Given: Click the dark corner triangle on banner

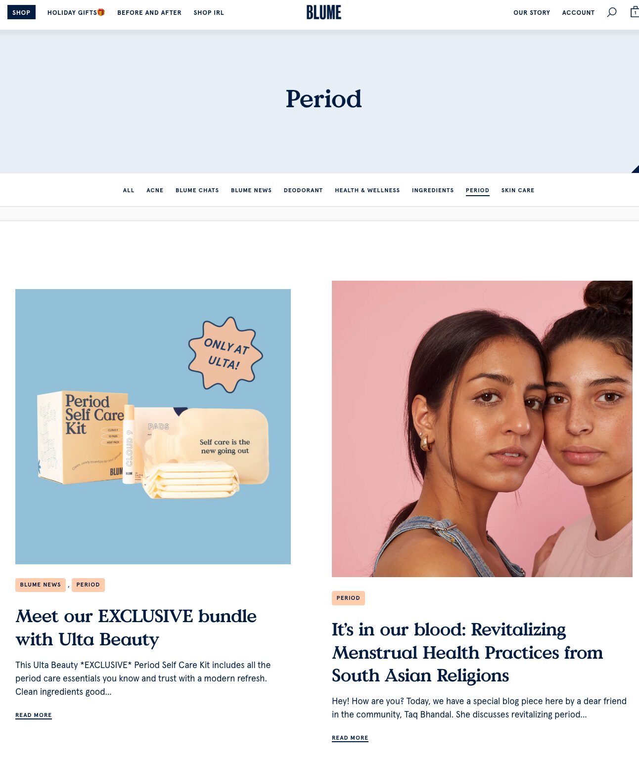Looking at the screenshot, I should pos(636,169).
